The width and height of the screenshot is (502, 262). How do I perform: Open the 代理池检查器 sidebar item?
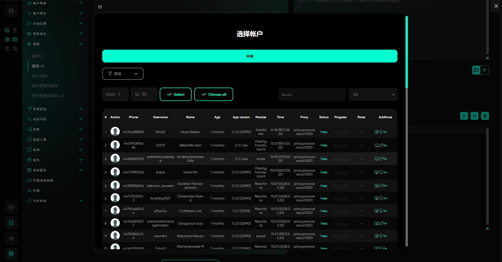pos(43,180)
